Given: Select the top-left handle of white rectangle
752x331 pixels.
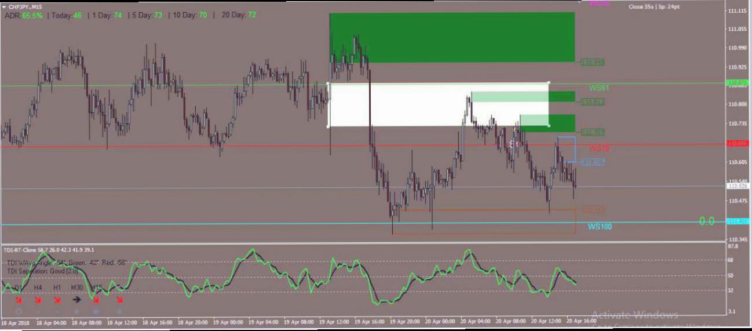Looking at the screenshot, I should (x=329, y=83).
